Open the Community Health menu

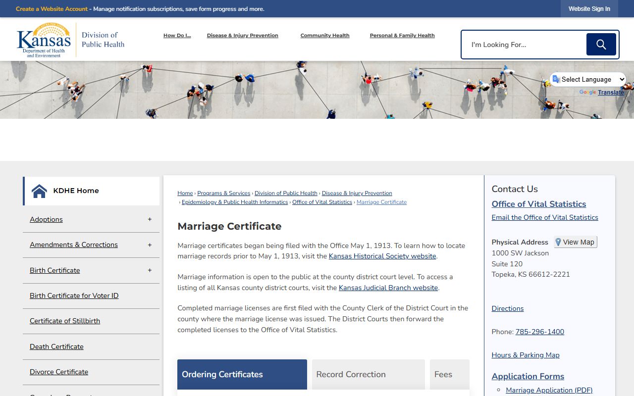point(325,36)
